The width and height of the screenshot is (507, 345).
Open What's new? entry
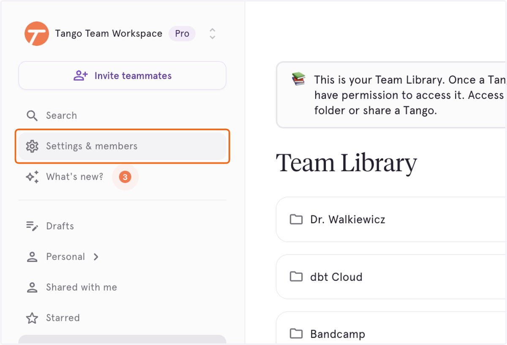click(x=74, y=177)
